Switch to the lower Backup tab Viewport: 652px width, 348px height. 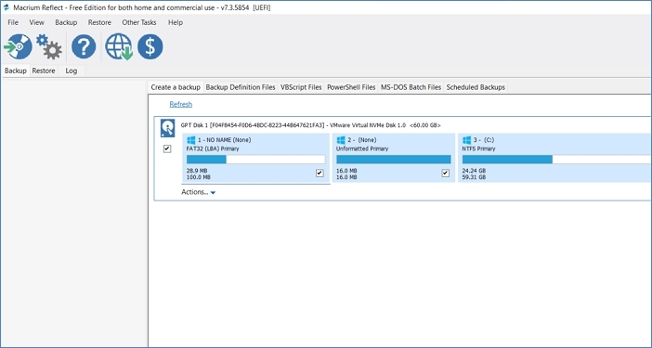click(16, 71)
